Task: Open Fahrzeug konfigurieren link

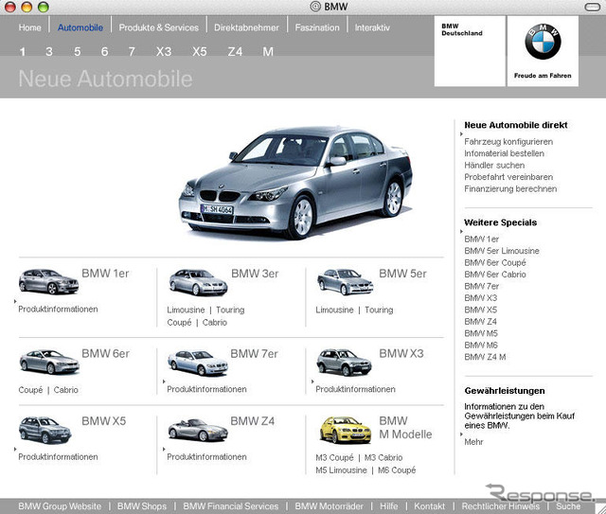Action: 508,142
